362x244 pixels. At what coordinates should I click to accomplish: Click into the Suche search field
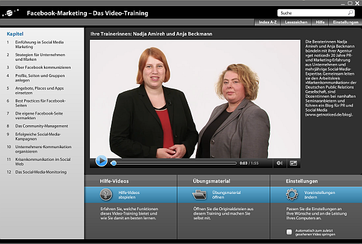pos(311,12)
